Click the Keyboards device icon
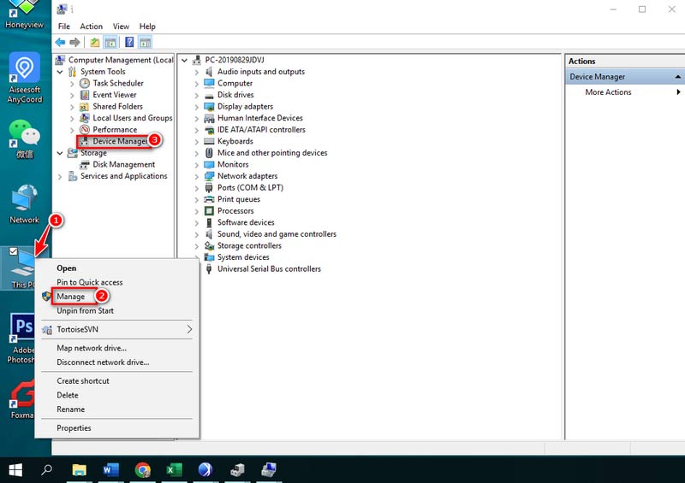This screenshot has width=685, height=483. click(x=209, y=141)
